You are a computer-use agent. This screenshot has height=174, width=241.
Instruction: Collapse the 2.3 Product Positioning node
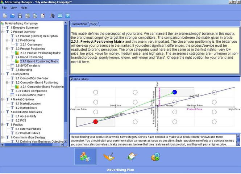click(x=7, y=48)
